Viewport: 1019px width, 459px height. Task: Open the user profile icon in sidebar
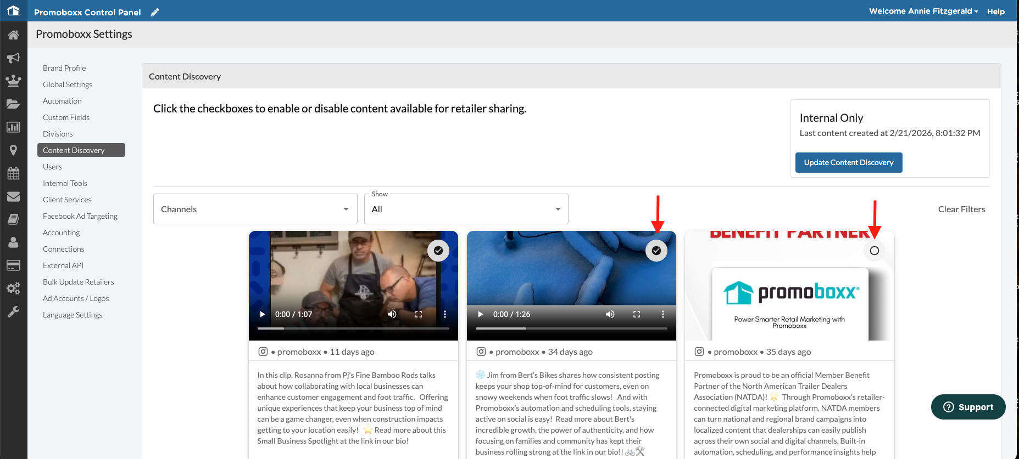13,242
